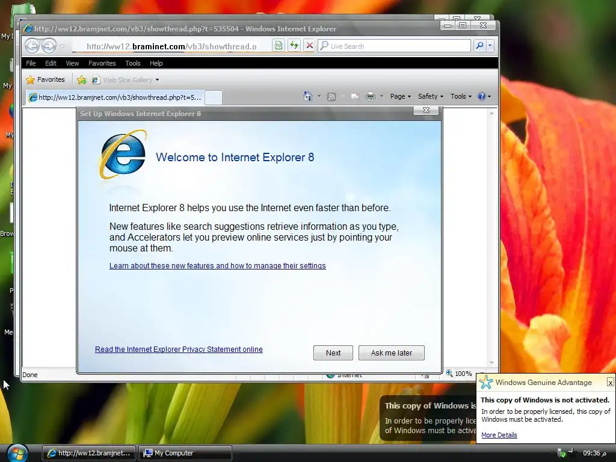
Task: Open the Tools menu in menu bar
Action: [x=133, y=63]
